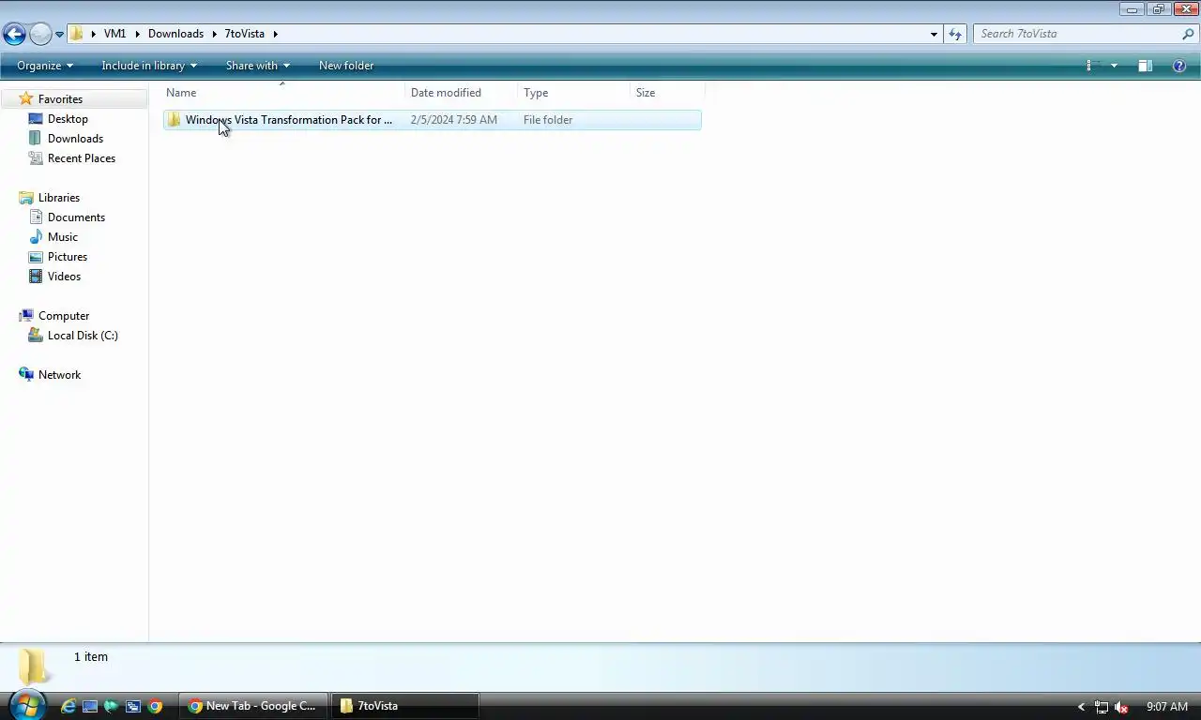Click the magnifier search icon

pos(1188,34)
